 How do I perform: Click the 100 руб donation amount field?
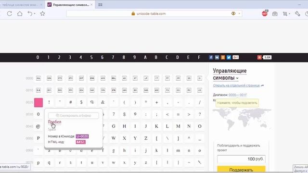pos(241,159)
